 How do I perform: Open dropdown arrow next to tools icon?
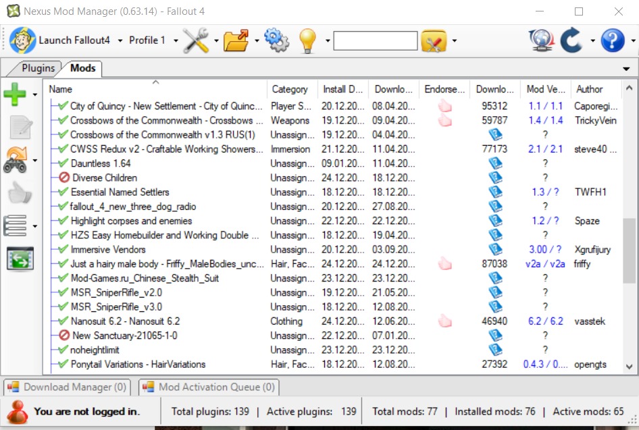click(216, 41)
